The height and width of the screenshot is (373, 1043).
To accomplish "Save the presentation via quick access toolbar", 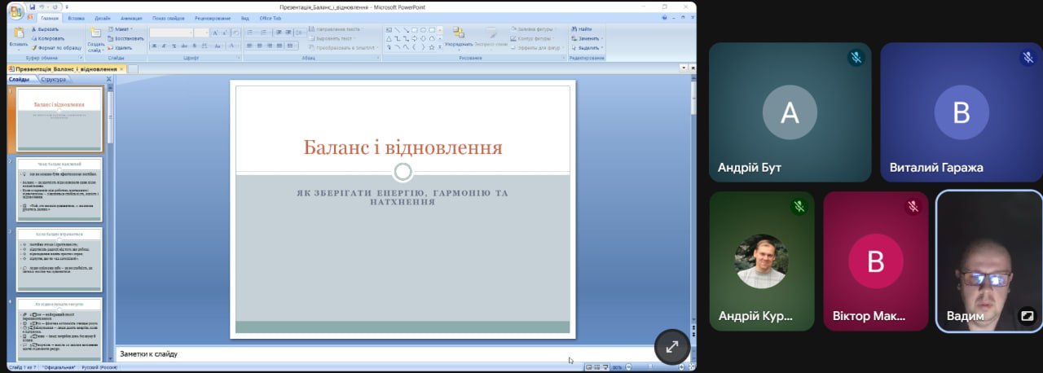I will (x=33, y=7).
